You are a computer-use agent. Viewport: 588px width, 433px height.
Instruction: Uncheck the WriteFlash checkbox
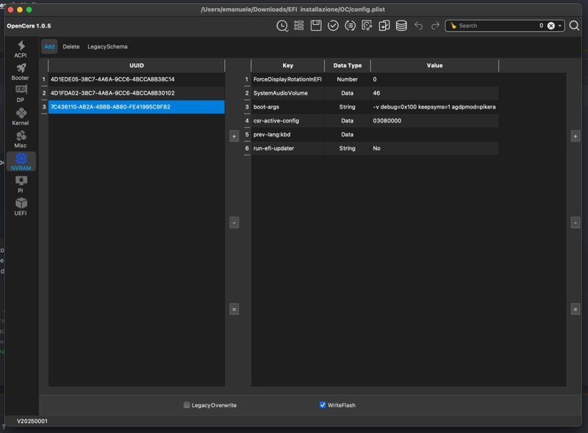click(323, 405)
